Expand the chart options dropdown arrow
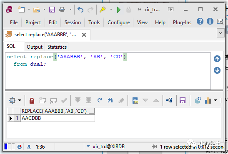The image size is (228, 154). pyautogui.click(x=215, y=100)
